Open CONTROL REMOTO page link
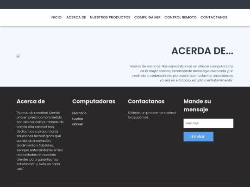Screen dimensions: 250x187 [x=181, y=18]
